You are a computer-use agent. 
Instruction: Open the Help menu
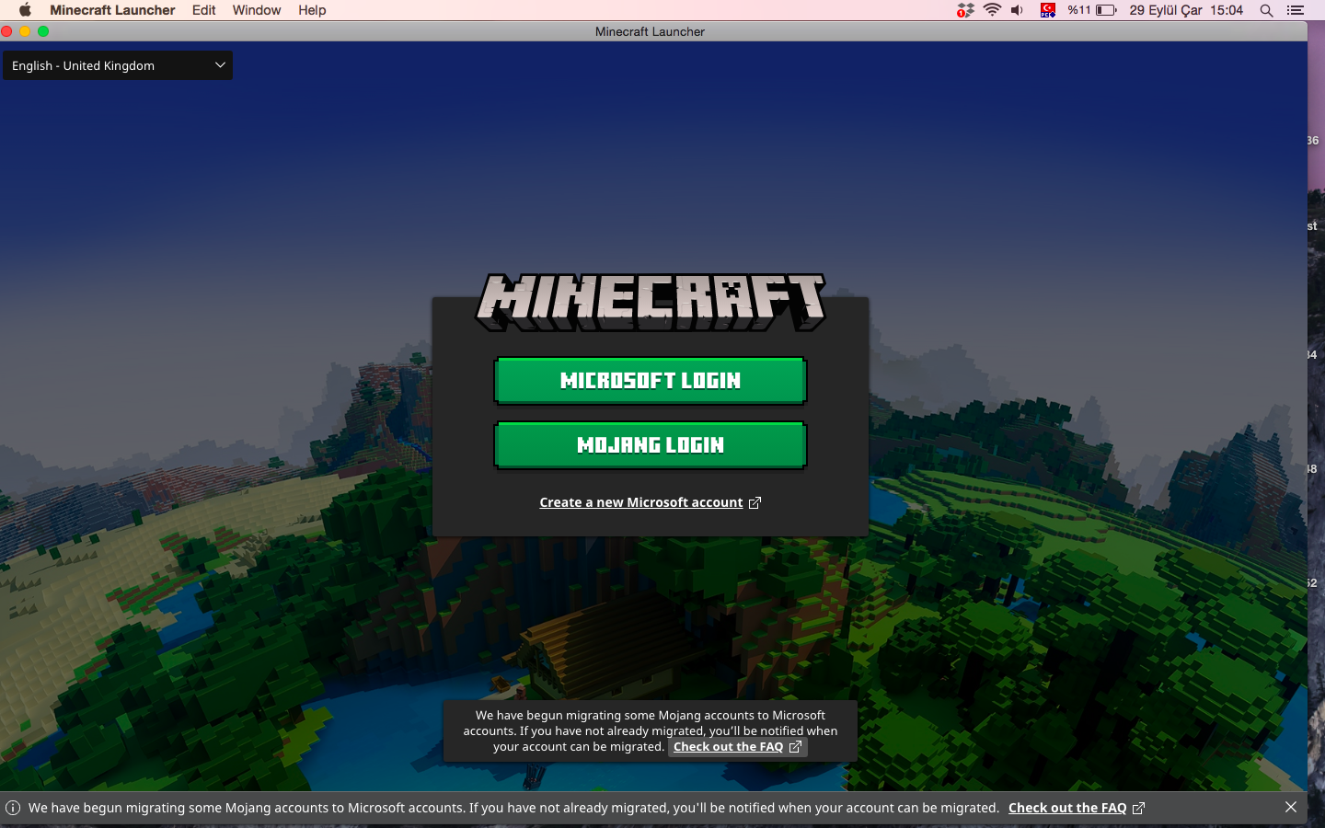(x=312, y=10)
